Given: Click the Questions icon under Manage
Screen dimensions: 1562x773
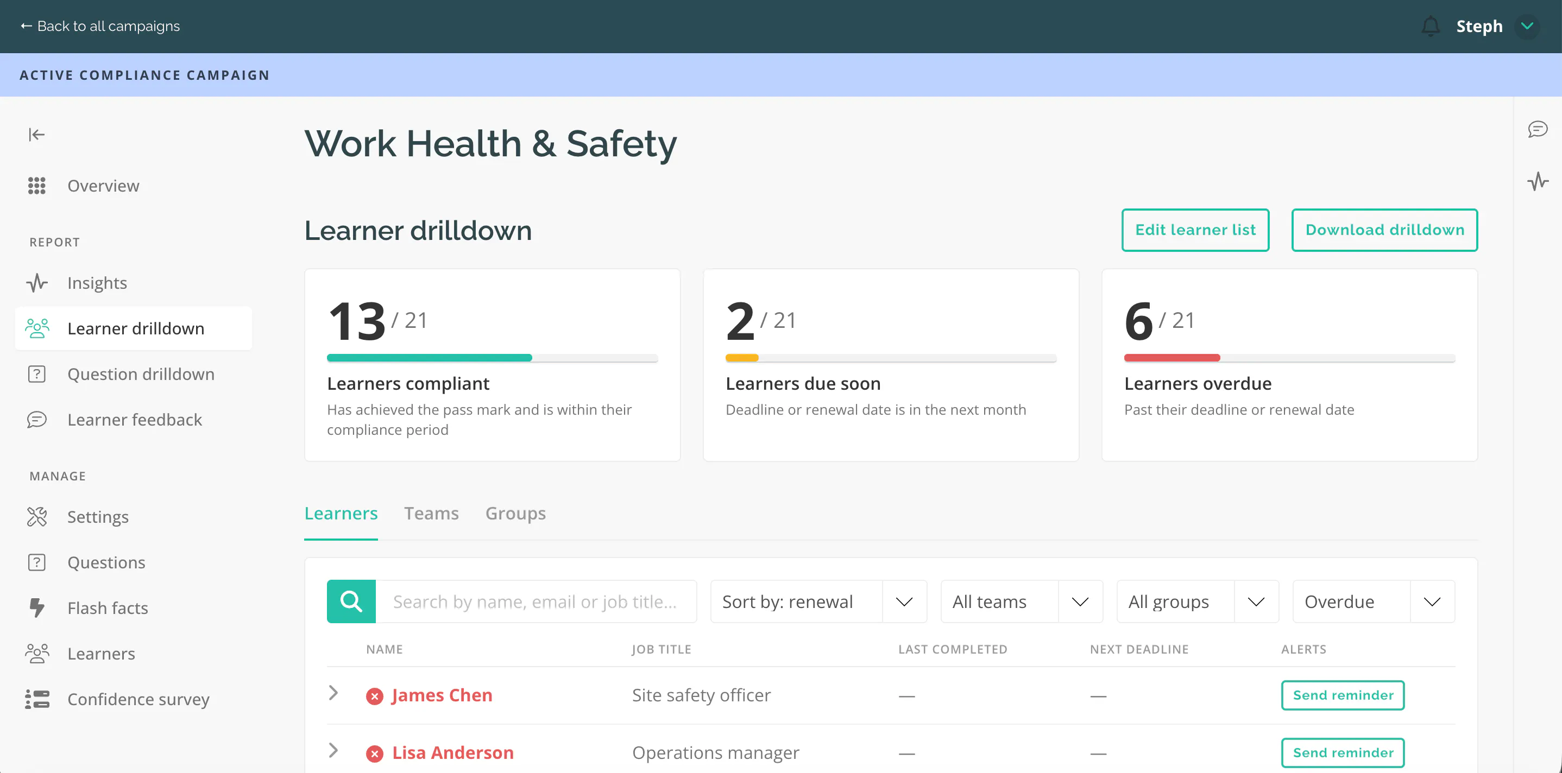Looking at the screenshot, I should [x=37, y=562].
